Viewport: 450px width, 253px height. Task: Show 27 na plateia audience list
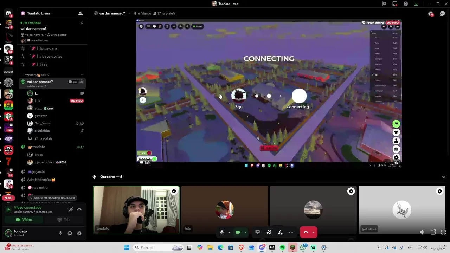tap(43, 138)
